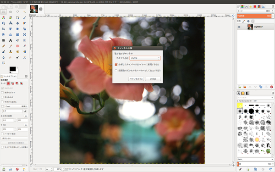Click the black foreground color swatch
The width and height of the screenshot is (275, 172).
(13, 69)
